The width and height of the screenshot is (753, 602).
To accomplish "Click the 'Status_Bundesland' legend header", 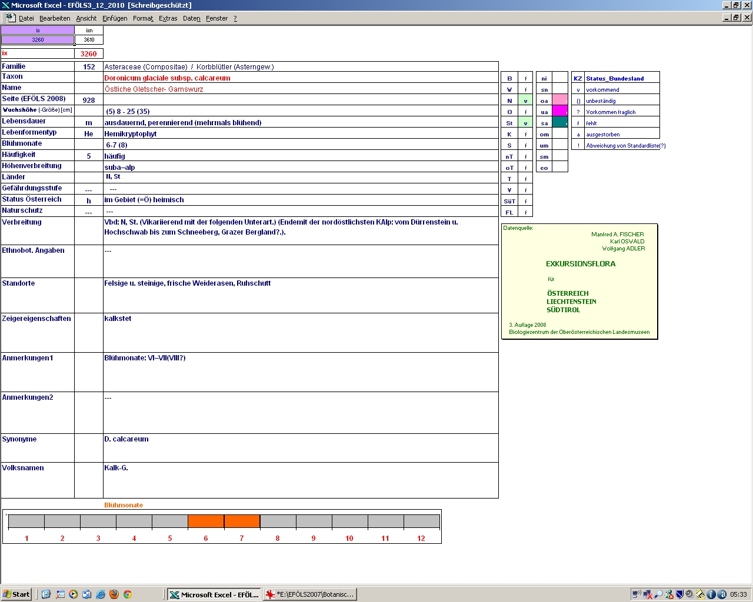I will click(615, 78).
